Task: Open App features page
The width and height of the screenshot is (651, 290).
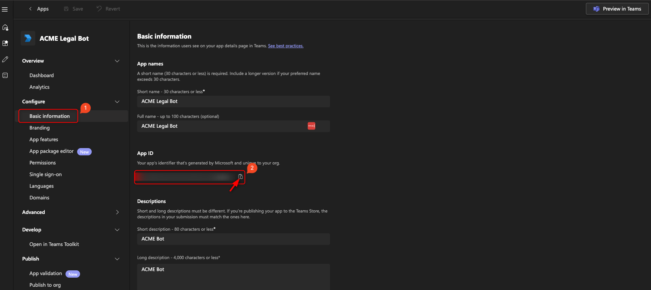Action: (x=44, y=139)
